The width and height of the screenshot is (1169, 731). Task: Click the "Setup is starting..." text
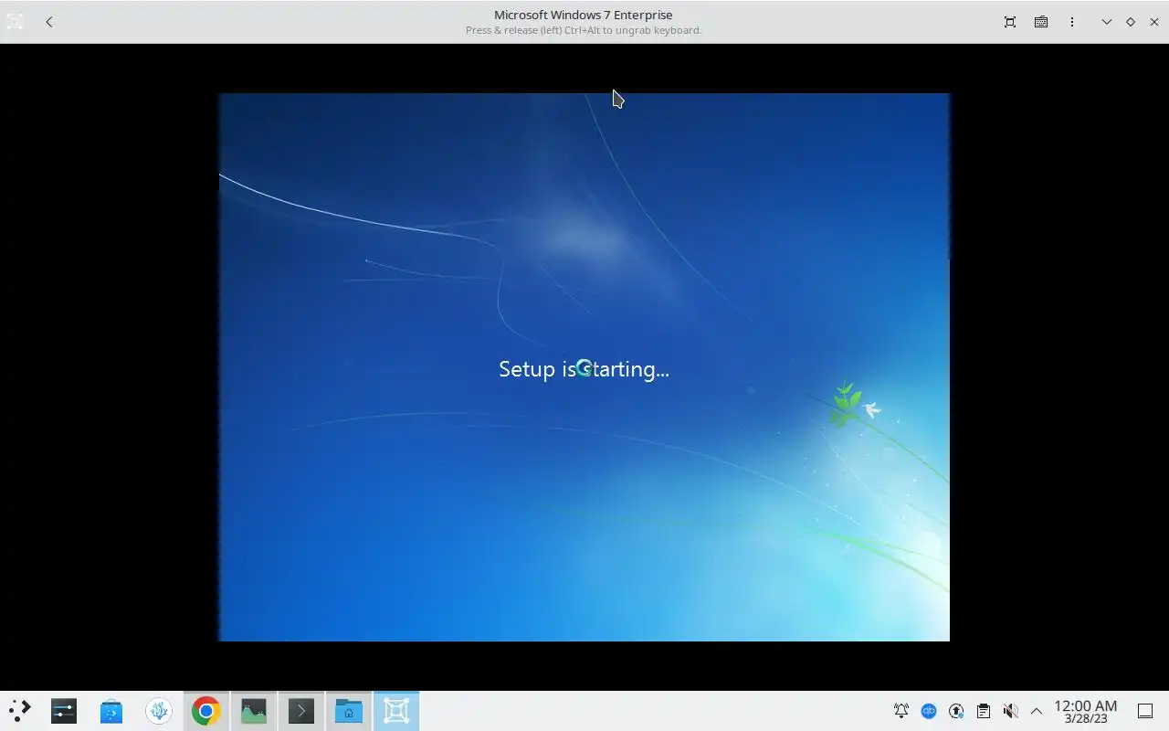point(584,369)
